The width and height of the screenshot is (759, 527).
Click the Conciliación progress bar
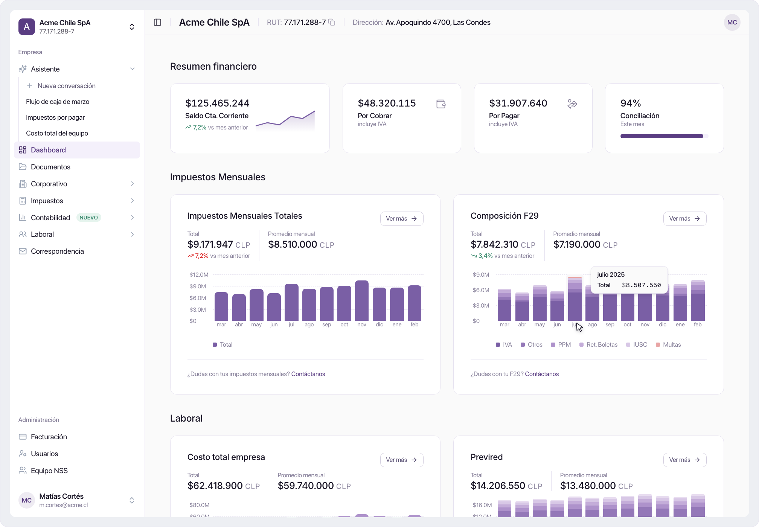[664, 136]
